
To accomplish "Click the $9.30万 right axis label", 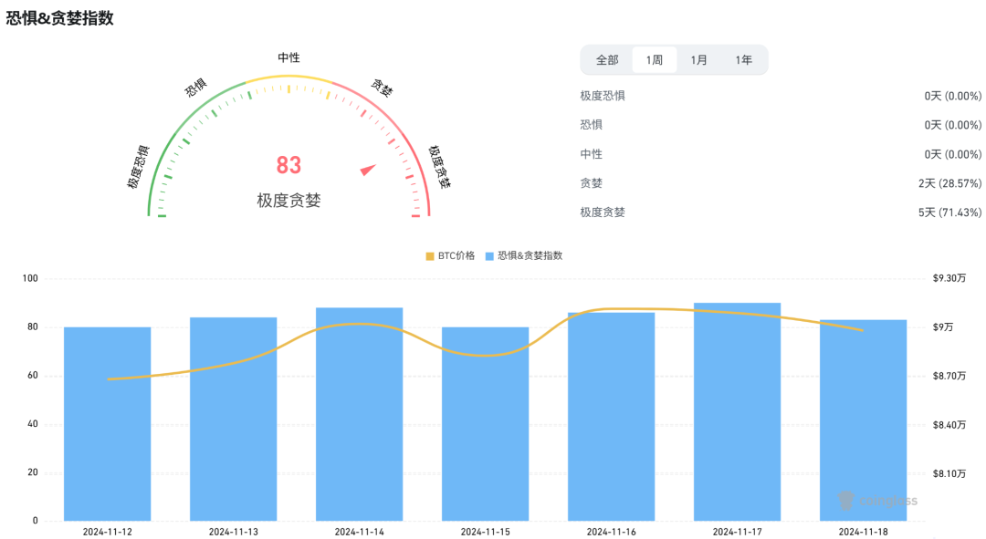I will [949, 278].
